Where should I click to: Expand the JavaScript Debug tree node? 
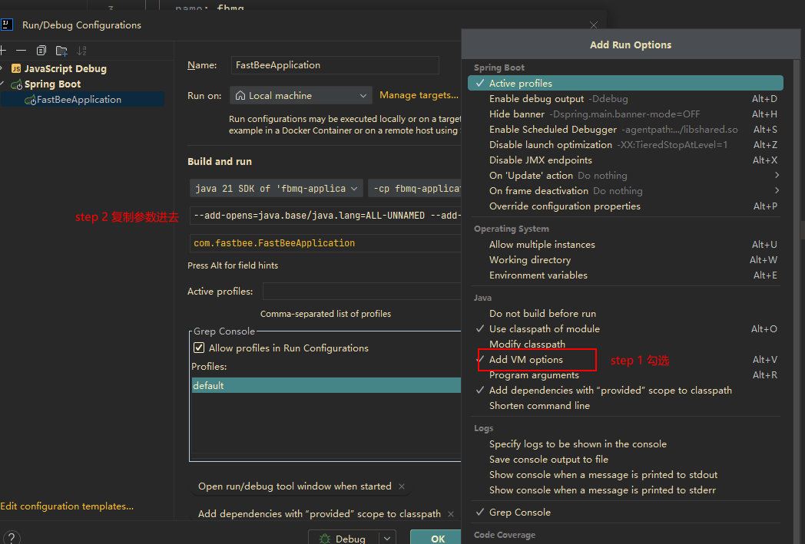[x=2, y=68]
